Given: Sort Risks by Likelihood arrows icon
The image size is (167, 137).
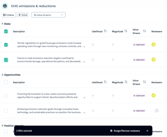Looking at the screenshot, I should tap(105, 31).
